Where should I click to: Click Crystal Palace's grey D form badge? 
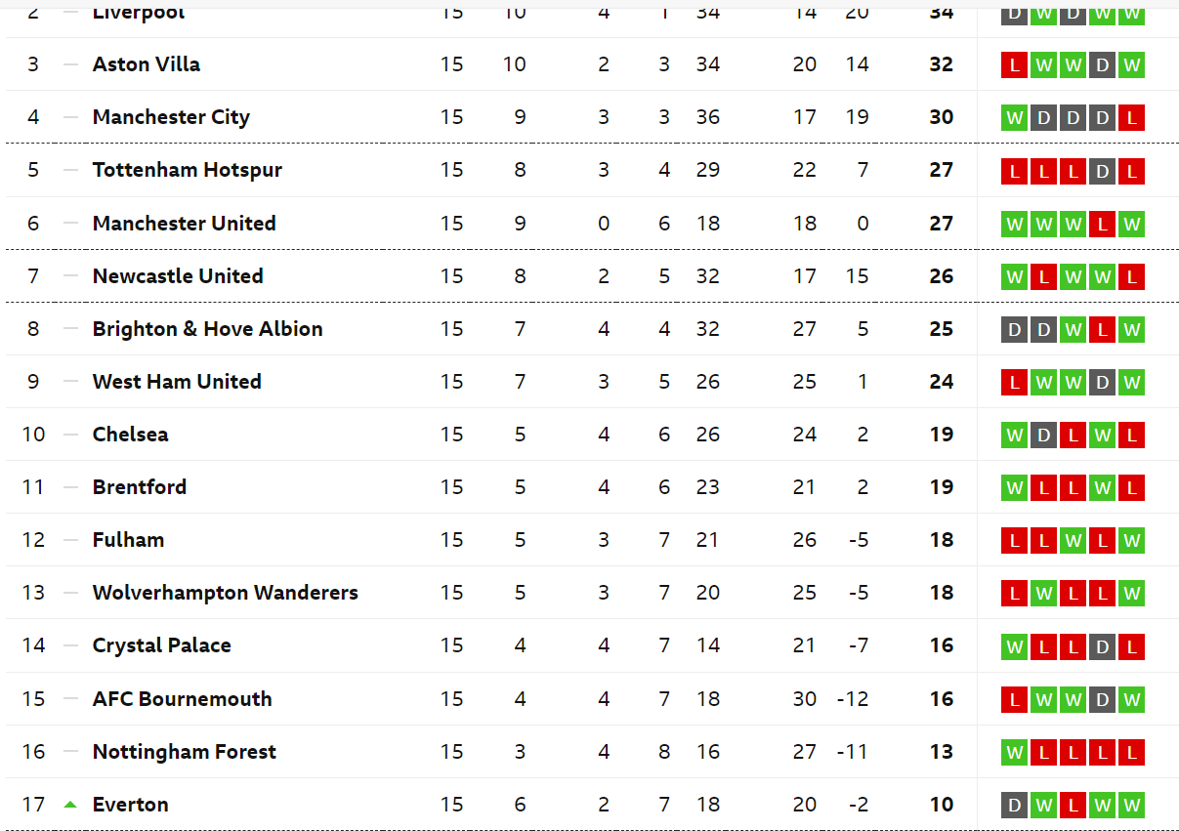click(x=1102, y=646)
